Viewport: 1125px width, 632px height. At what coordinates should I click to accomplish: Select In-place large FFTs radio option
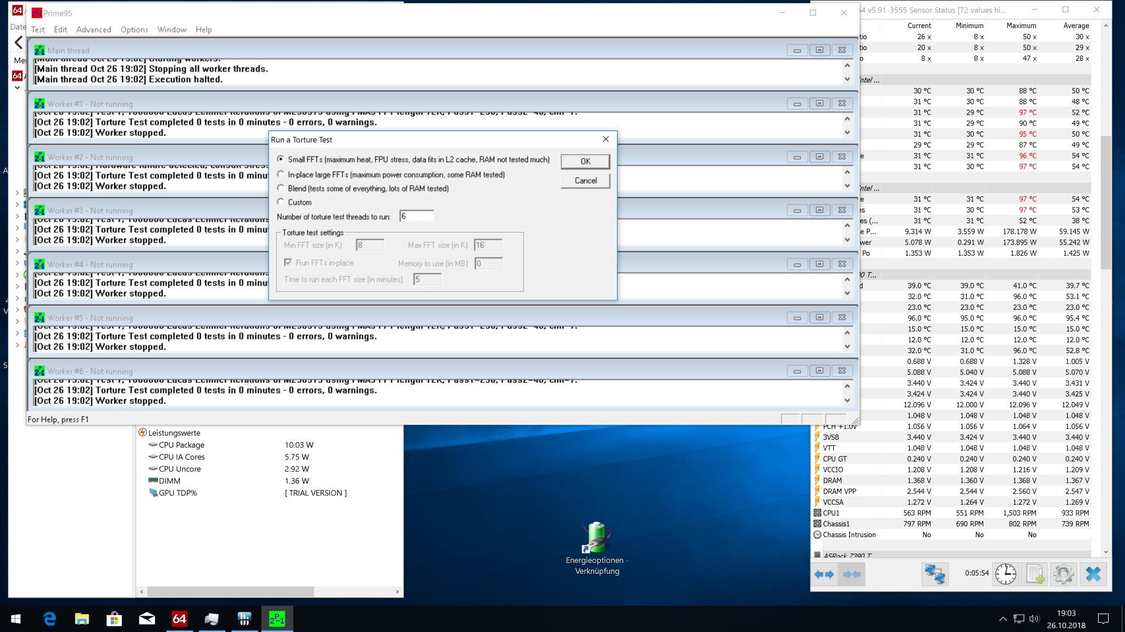point(281,174)
